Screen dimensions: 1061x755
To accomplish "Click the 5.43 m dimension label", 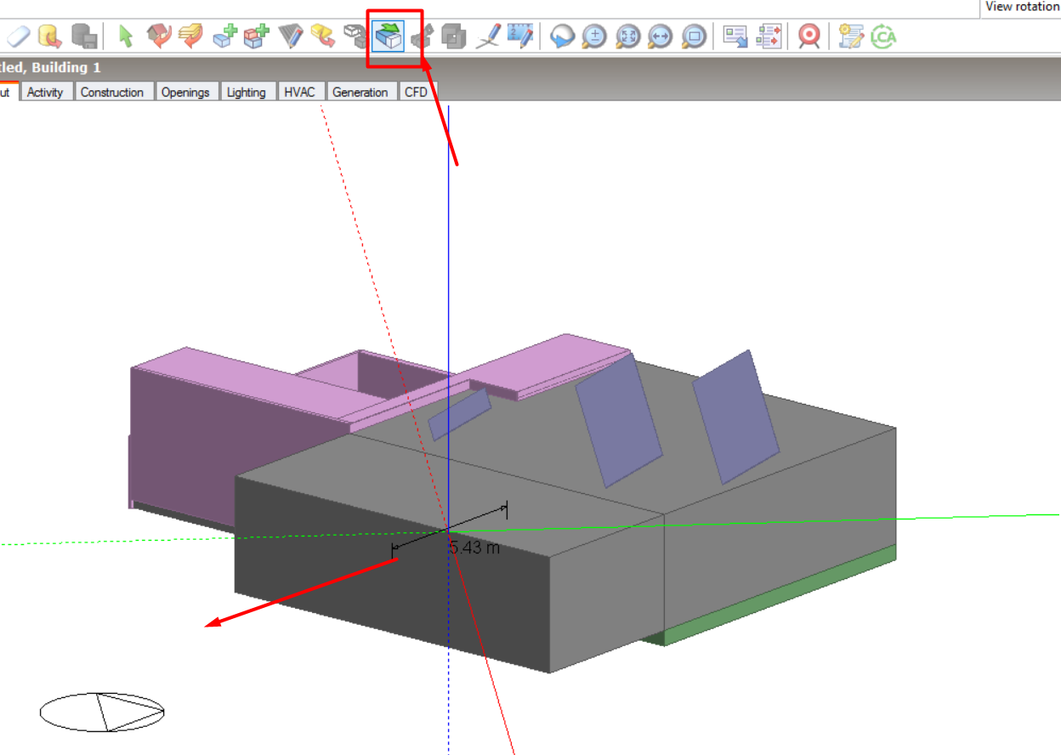I will point(474,548).
